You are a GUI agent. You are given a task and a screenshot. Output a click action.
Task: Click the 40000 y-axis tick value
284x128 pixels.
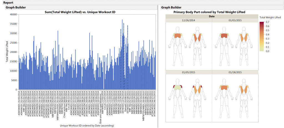pyautogui.click(x=14, y=14)
